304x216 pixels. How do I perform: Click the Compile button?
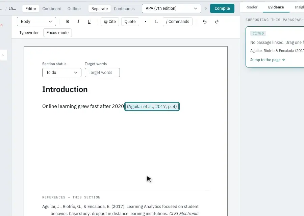pos(222,8)
